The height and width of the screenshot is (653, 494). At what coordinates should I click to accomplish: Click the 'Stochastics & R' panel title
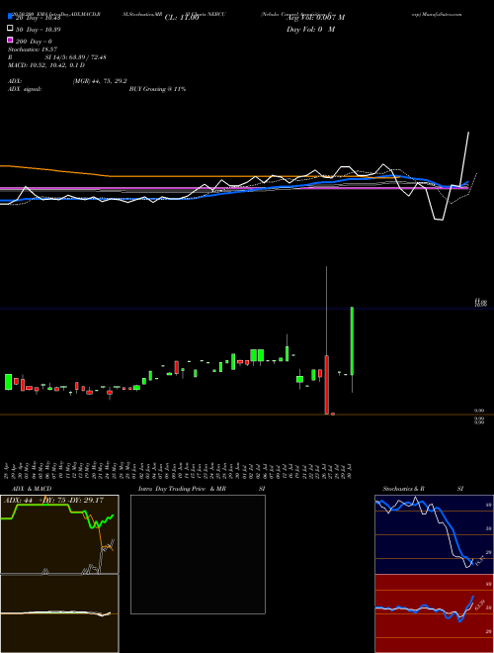pyautogui.click(x=403, y=489)
